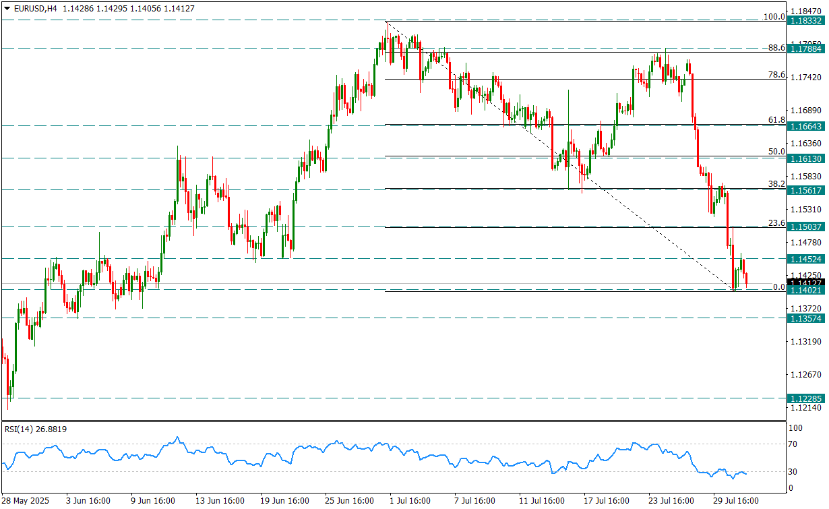This screenshot has width=829, height=509.
Task: Click the 1.16360 price scale value
Action: (807, 143)
